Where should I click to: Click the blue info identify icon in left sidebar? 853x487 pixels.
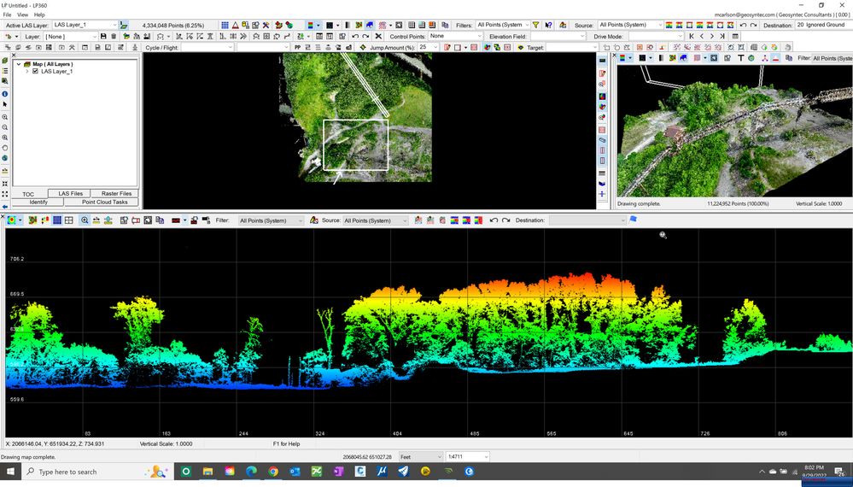(x=5, y=94)
